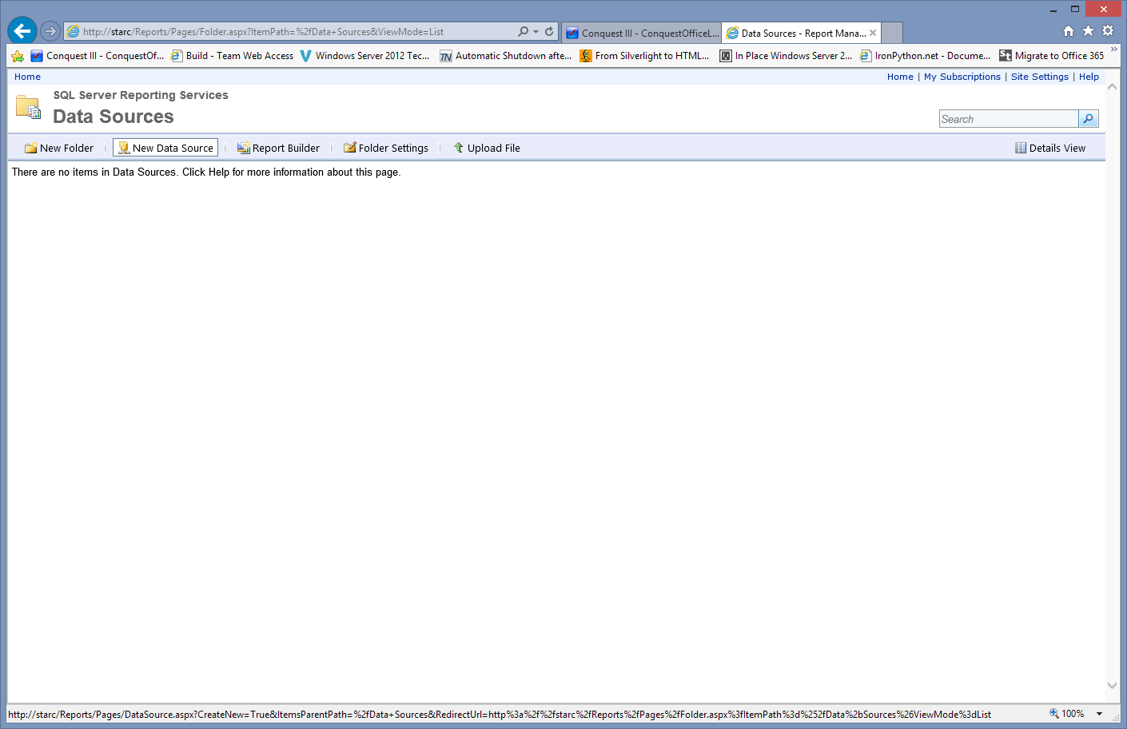Viewport: 1127px width, 729px height.
Task: Open Favorites star icon
Action: click(1088, 31)
